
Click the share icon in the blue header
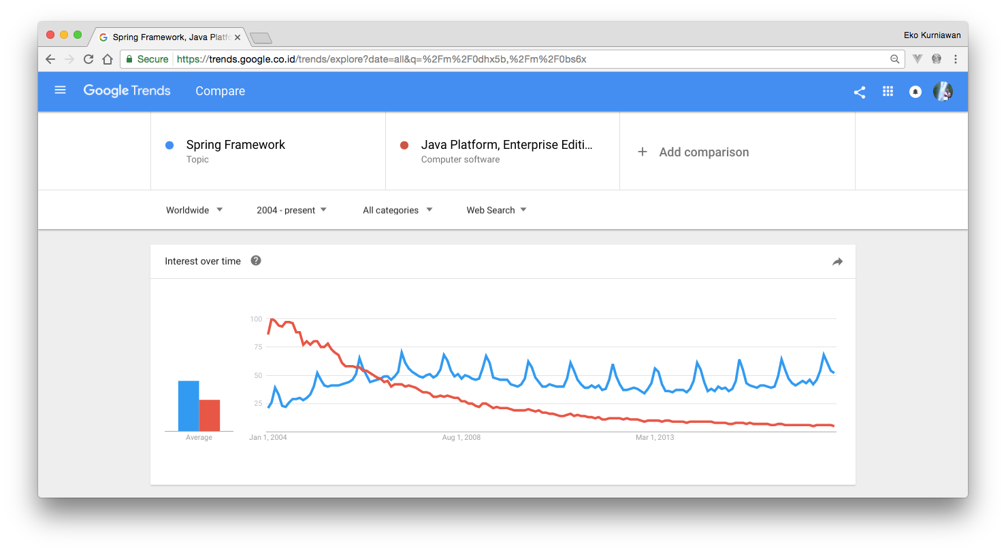coord(860,90)
